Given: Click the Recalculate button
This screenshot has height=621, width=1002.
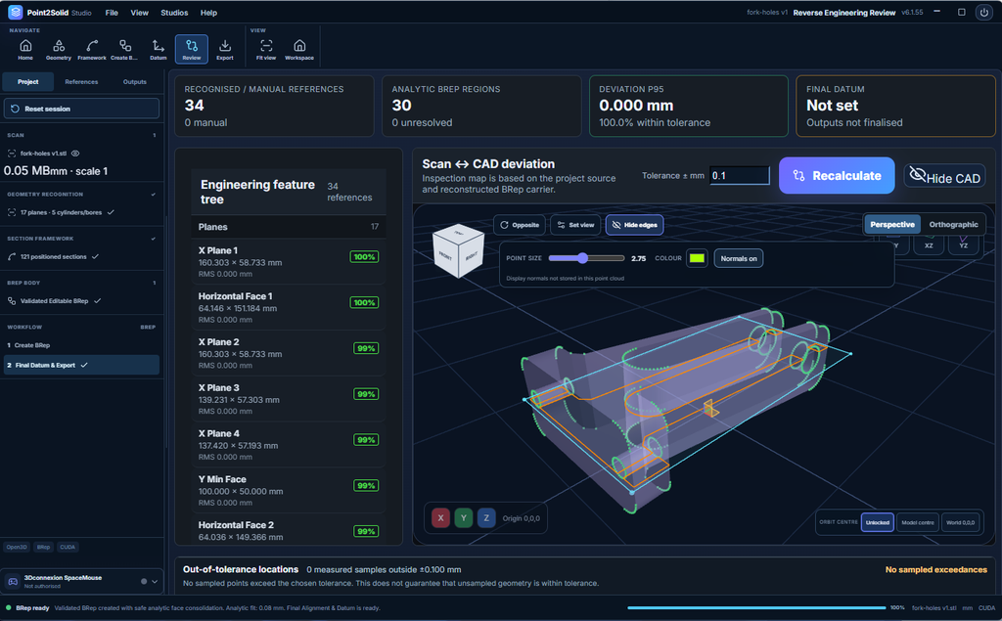Looking at the screenshot, I should pyautogui.click(x=837, y=176).
